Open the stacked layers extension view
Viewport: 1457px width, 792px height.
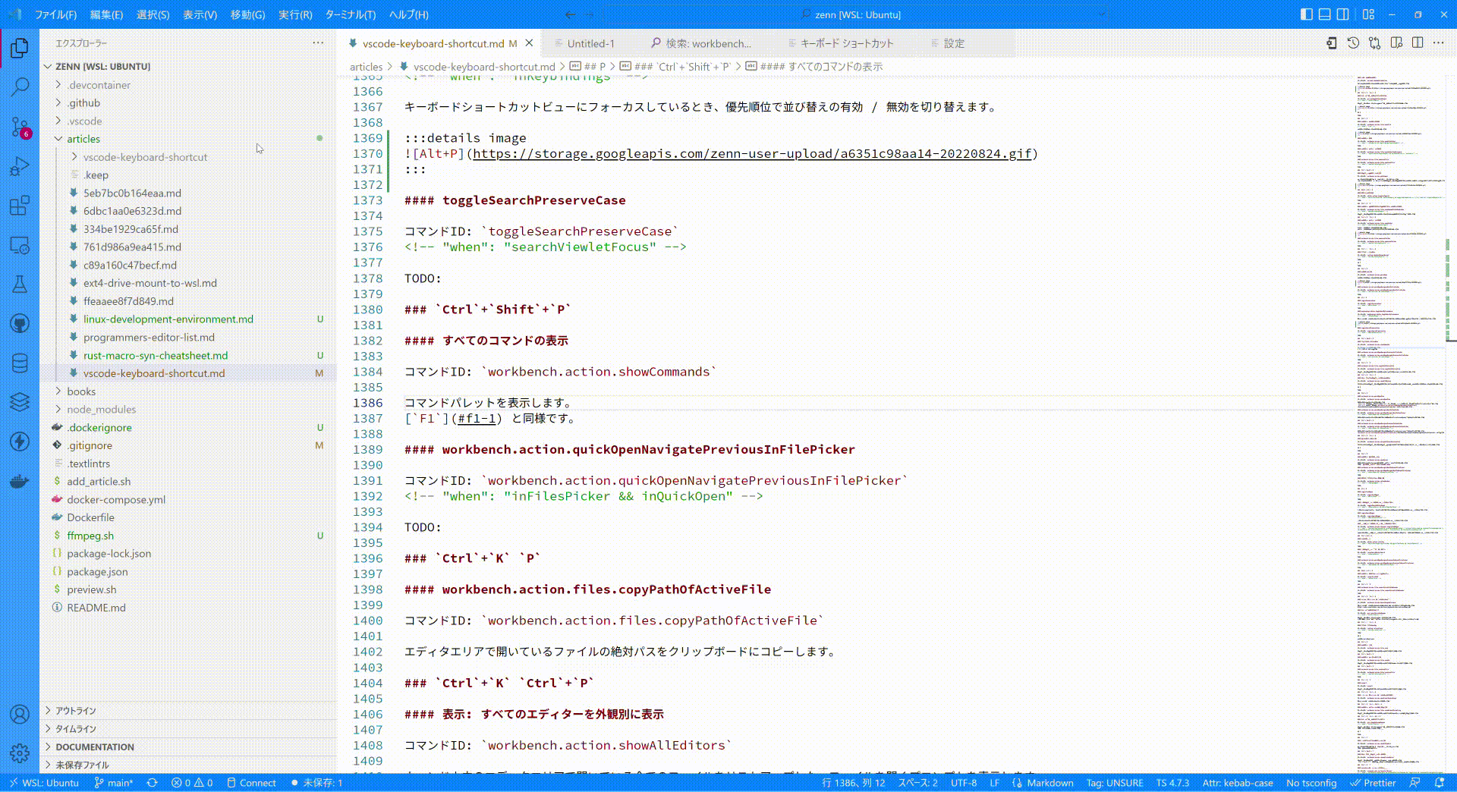tap(20, 402)
